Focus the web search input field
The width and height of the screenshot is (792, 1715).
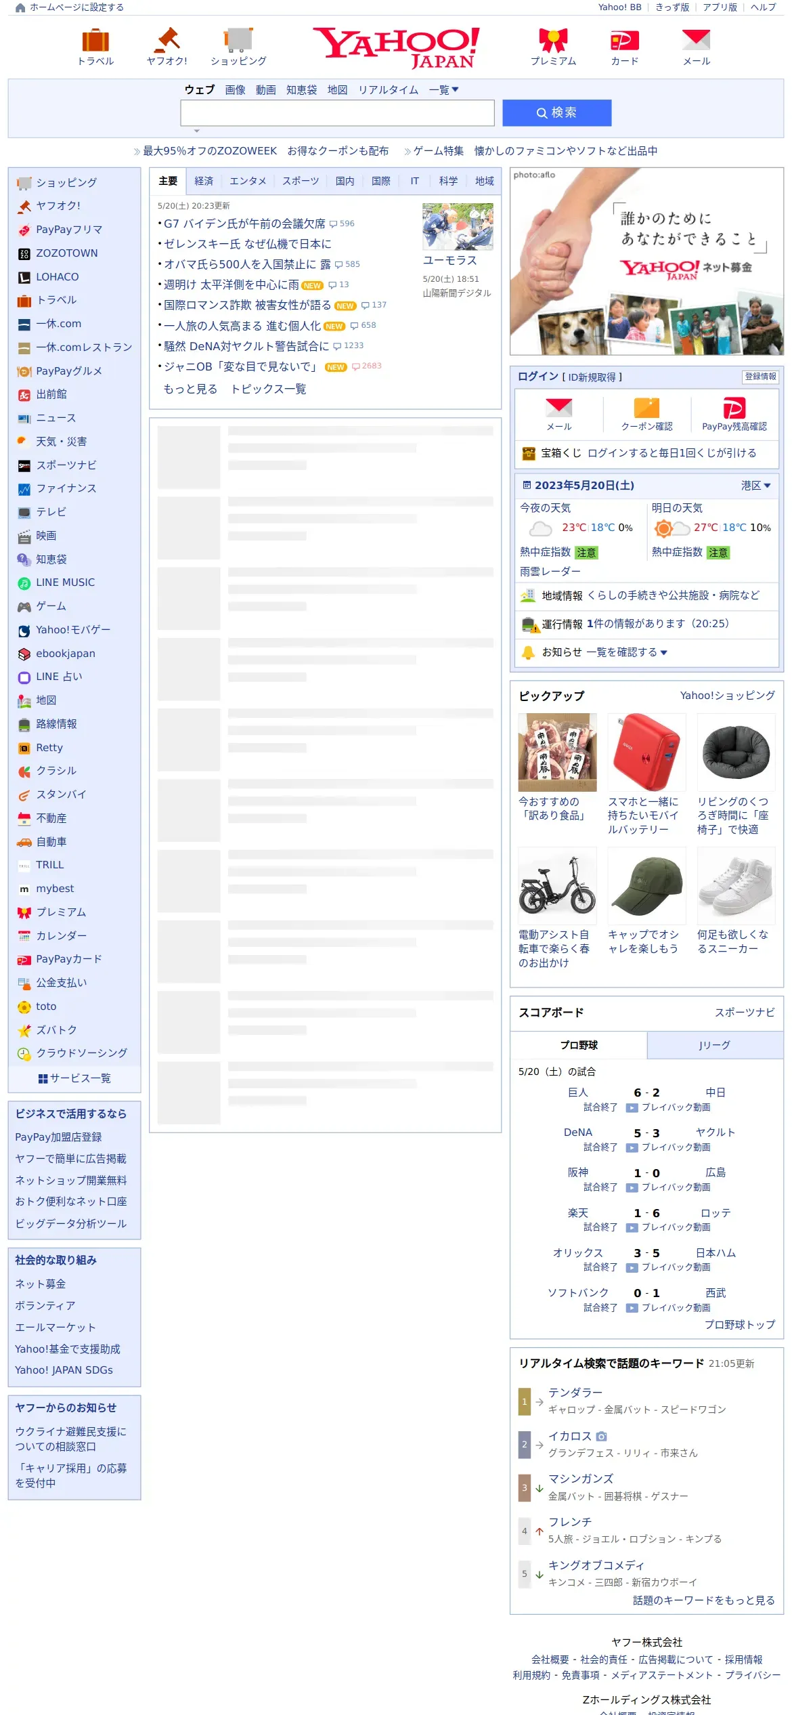pos(337,113)
